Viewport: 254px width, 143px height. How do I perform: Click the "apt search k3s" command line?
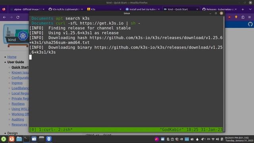[x=60, y=18]
